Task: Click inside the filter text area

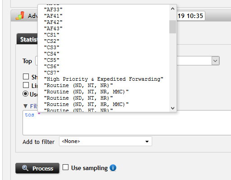Action: (127, 123)
